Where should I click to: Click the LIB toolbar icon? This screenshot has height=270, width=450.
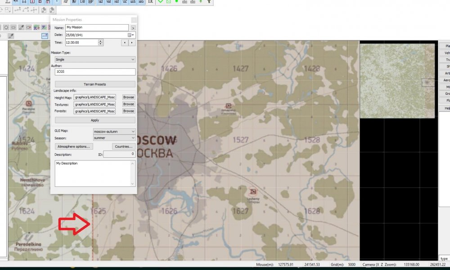(x=83, y=2)
